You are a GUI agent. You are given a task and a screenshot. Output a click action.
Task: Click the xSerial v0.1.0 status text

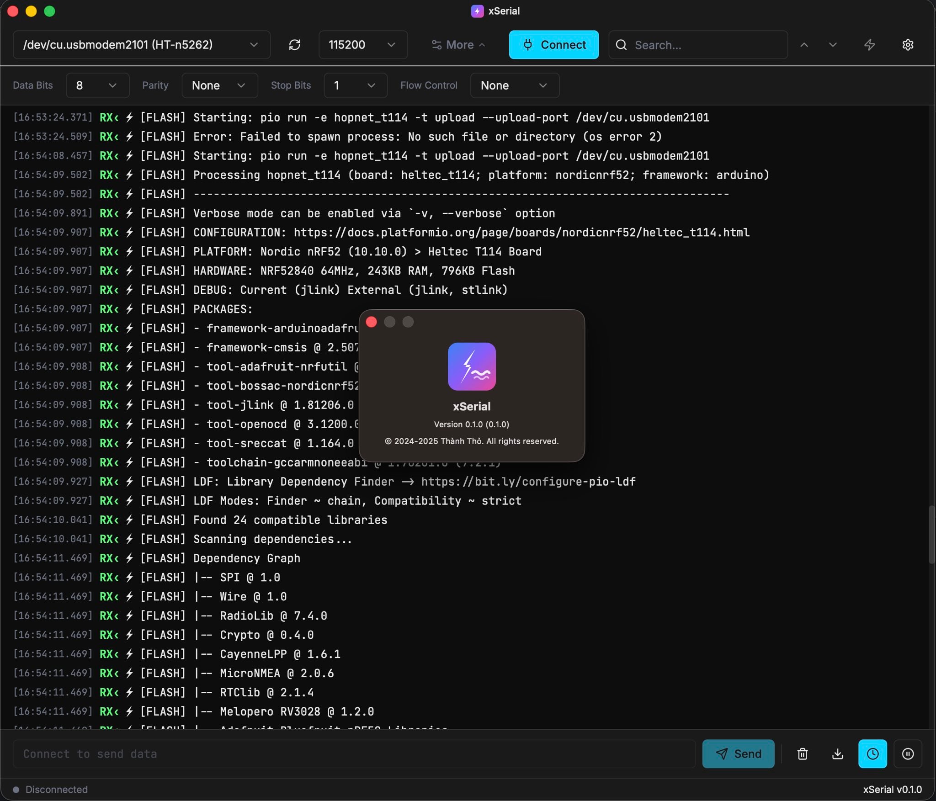coord(892,789)
